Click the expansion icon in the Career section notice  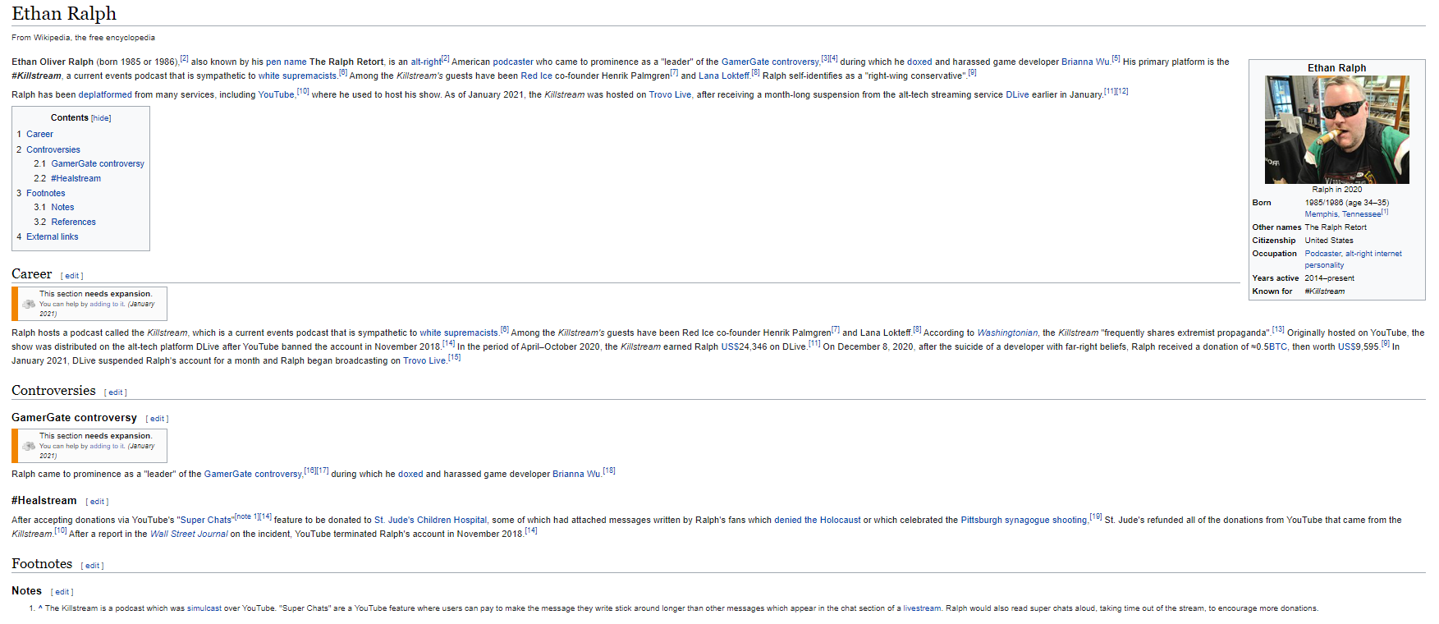point(29,304)
